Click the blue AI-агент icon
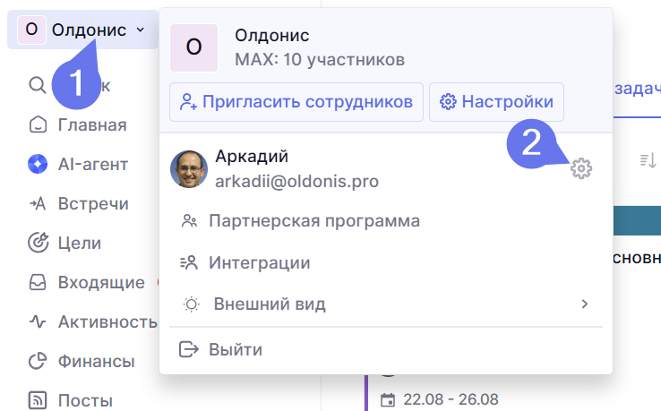Viewport: 661px width, 411px height. 38,164
